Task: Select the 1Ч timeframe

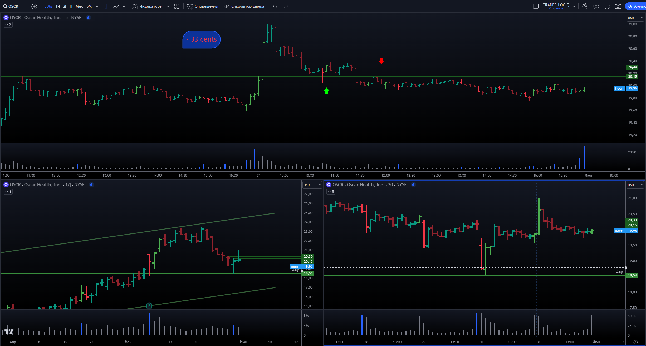Action: pyautogui.click(x=58, y=6)
